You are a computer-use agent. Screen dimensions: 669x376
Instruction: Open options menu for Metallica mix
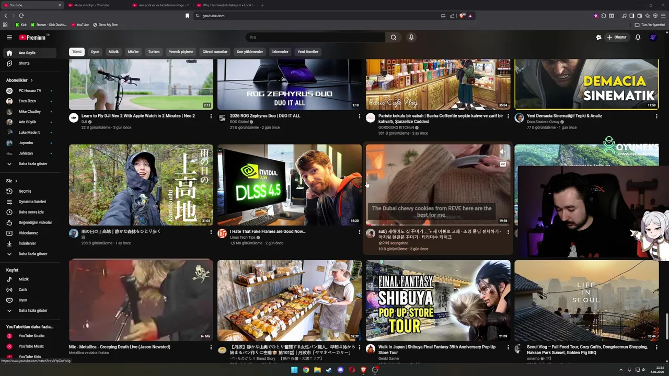pyautogui.click(x=211, y=347)
